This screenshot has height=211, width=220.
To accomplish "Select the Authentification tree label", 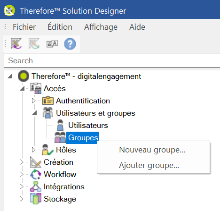I will point(83,101).
